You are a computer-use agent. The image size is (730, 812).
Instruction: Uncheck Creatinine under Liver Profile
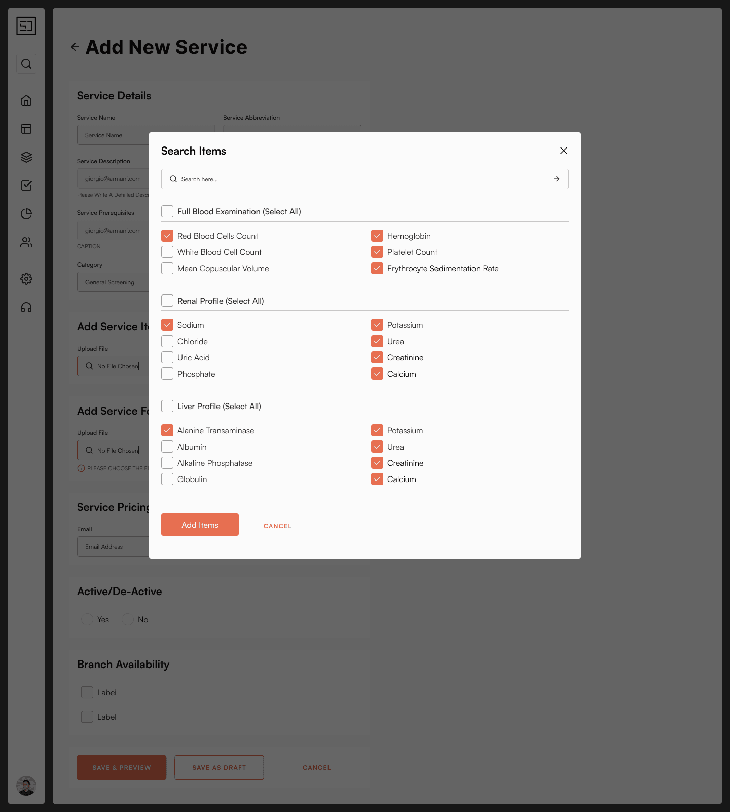(x=377, y=463)
